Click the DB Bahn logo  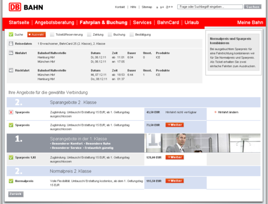tap(26, 7)
